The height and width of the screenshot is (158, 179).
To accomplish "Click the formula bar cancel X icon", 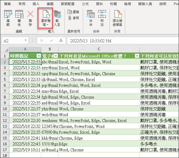I will click(42, 40).
